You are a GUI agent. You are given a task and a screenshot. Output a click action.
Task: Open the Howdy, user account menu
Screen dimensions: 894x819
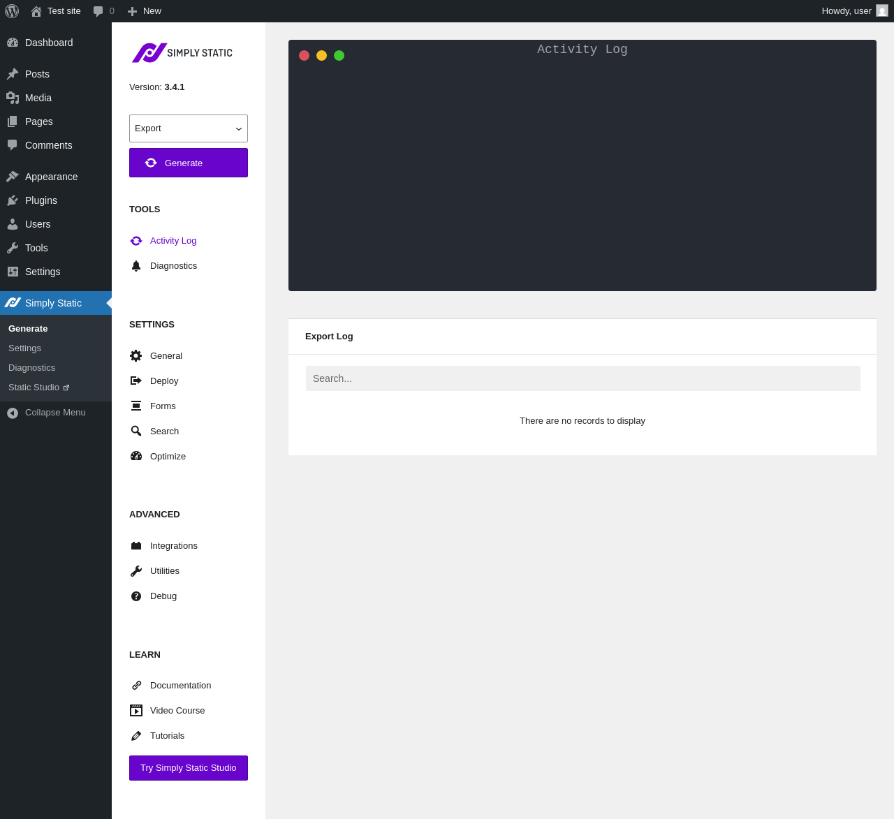click(854, 11)
